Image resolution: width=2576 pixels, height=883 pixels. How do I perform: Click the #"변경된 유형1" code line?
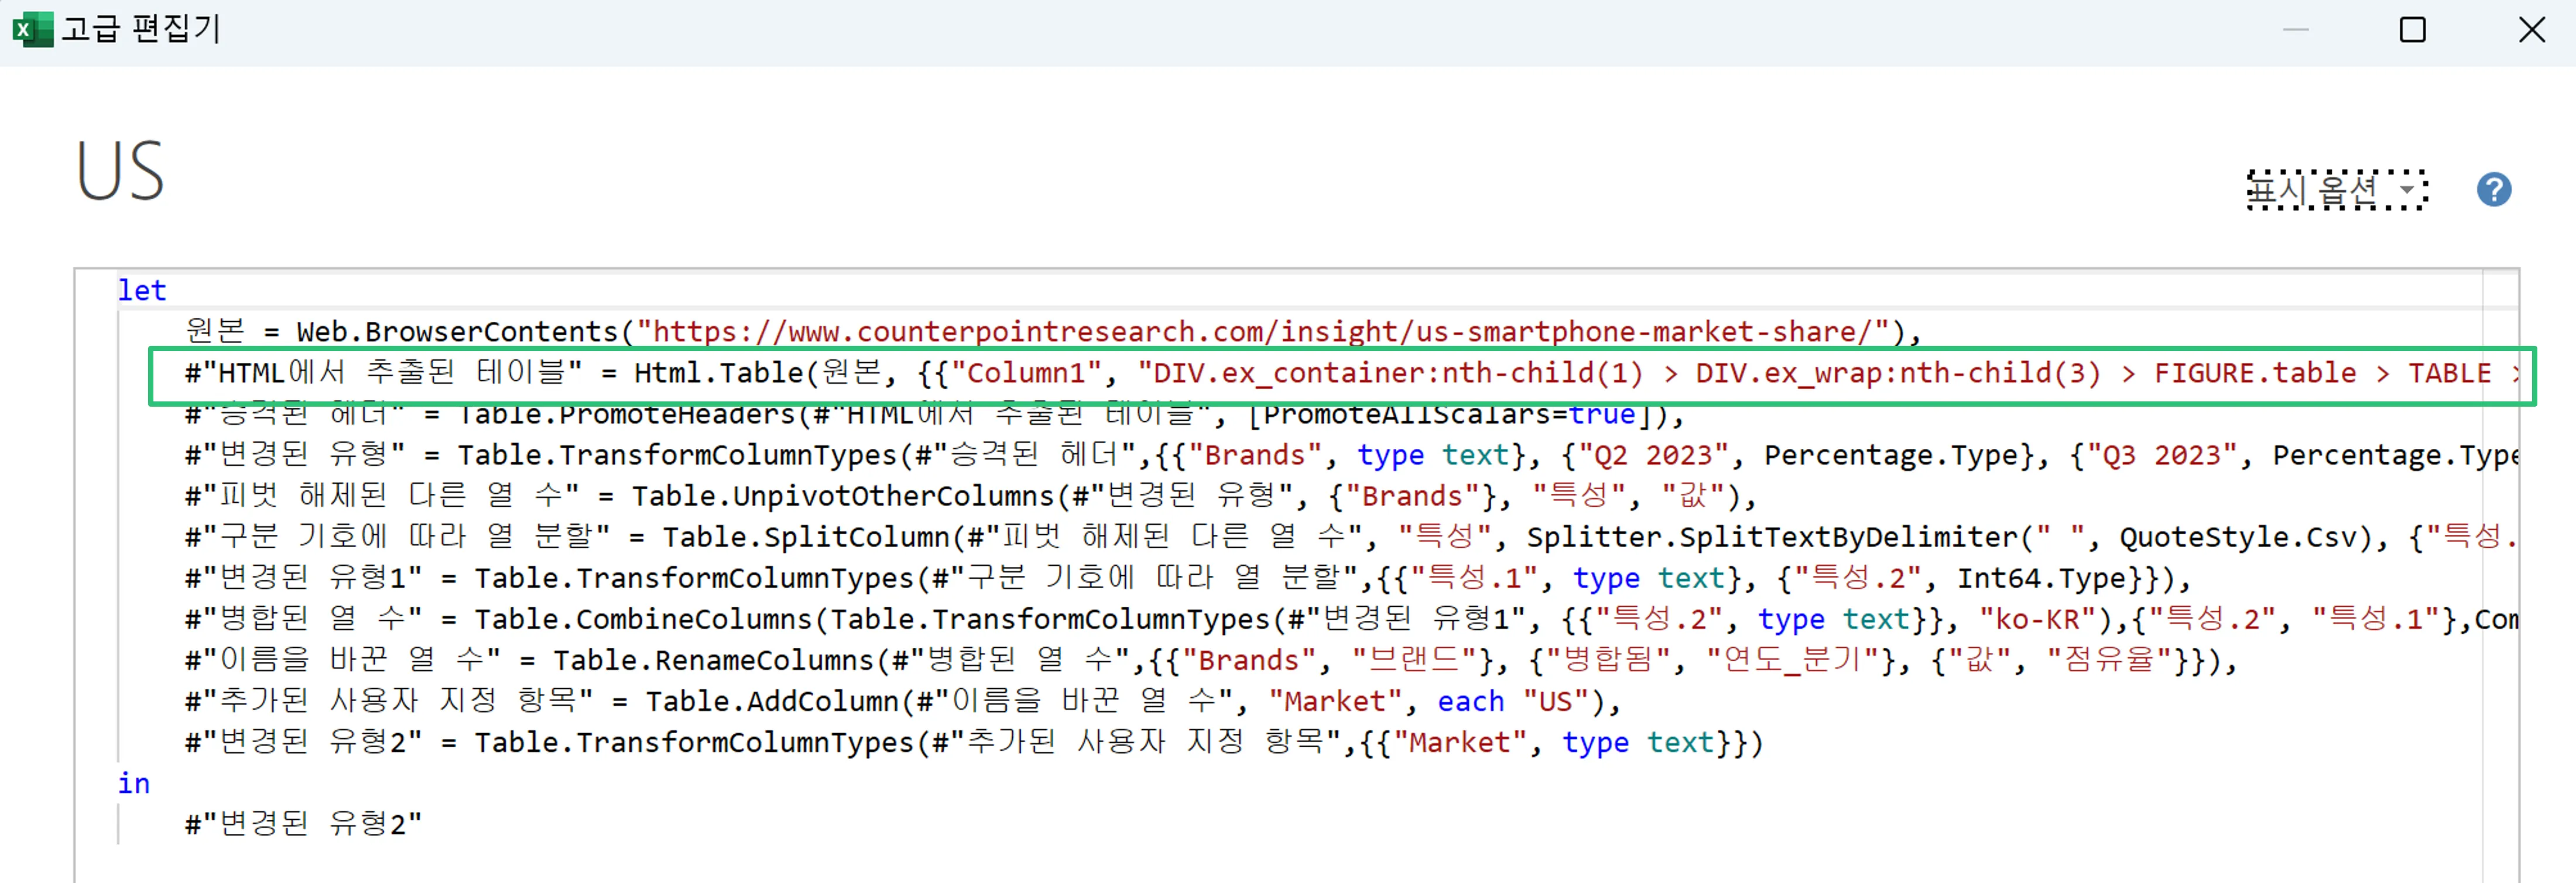click(x=1188, y=578)
